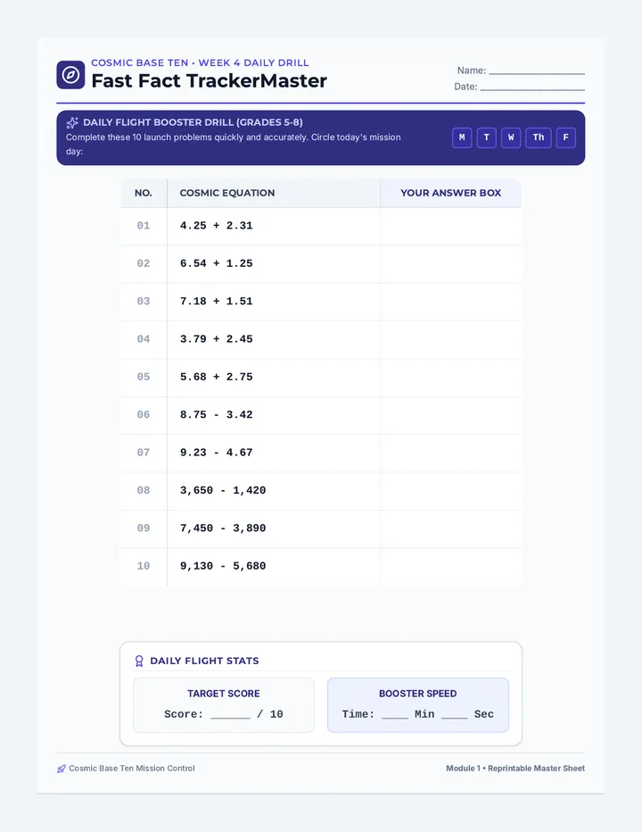The height and width of the screenshot is (832, 642).
Task: Click the Sec blank in Booster Speed
Action: (455, 717)
